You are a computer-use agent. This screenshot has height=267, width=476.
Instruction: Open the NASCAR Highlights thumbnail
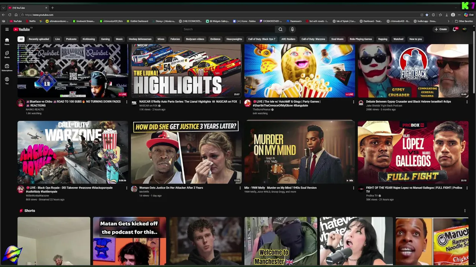[186, 70]
